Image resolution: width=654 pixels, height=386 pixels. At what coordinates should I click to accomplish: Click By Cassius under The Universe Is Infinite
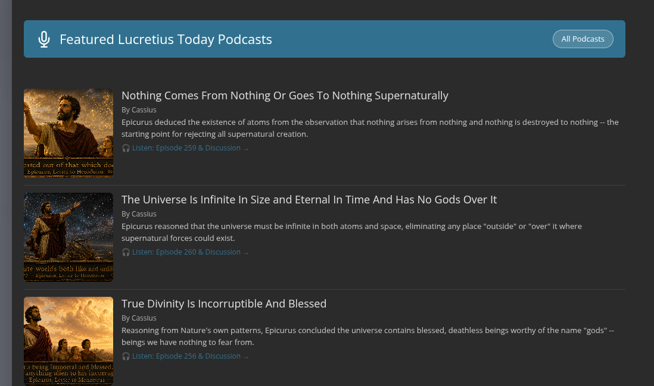[x=139, y=214]
